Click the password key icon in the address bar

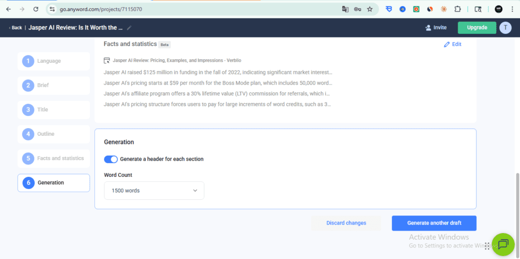tap(357, 9)
